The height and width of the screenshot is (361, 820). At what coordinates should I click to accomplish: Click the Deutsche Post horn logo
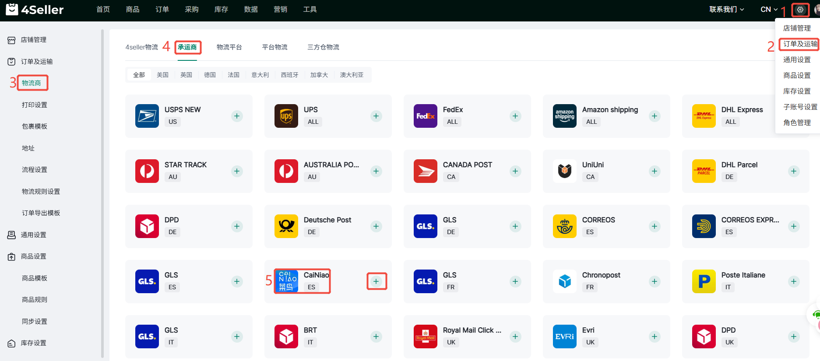click(286, 226)
